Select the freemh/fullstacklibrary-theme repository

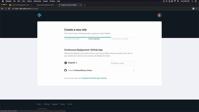99,70
